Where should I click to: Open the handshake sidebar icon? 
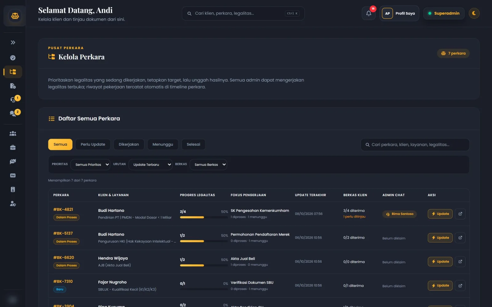coord(13,161)
